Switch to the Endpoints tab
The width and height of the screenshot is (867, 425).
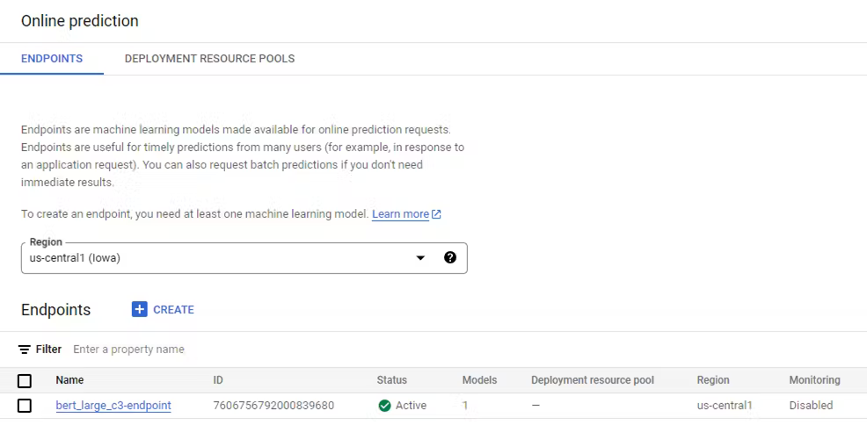52,59
